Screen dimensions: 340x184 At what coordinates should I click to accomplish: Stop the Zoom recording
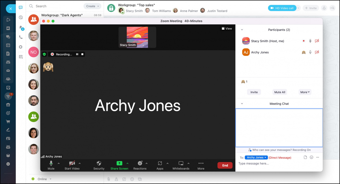click(82, 54)
